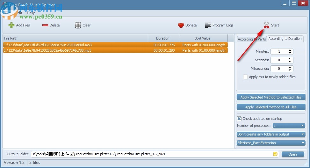Close the Free Batch Music Splitter window
The image size is (310, 168).
[x=303, y=3]
